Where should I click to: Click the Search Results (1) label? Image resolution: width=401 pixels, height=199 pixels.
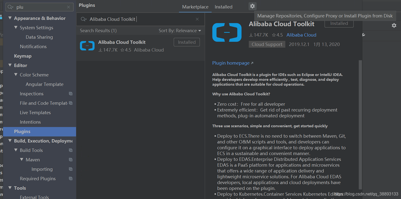coord(98,31)
